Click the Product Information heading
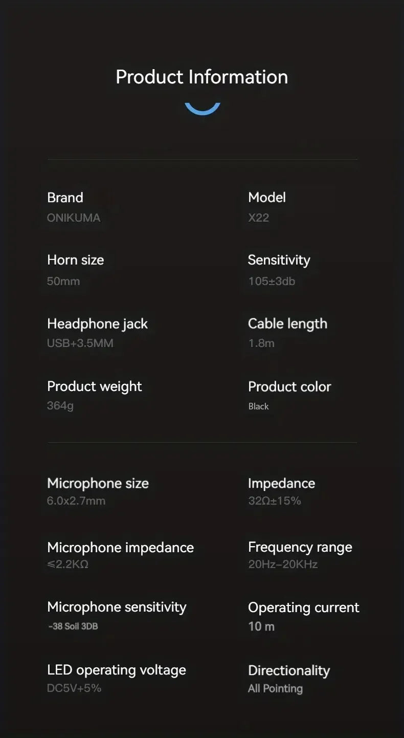 pyautogui.click(x=202, y=77)
